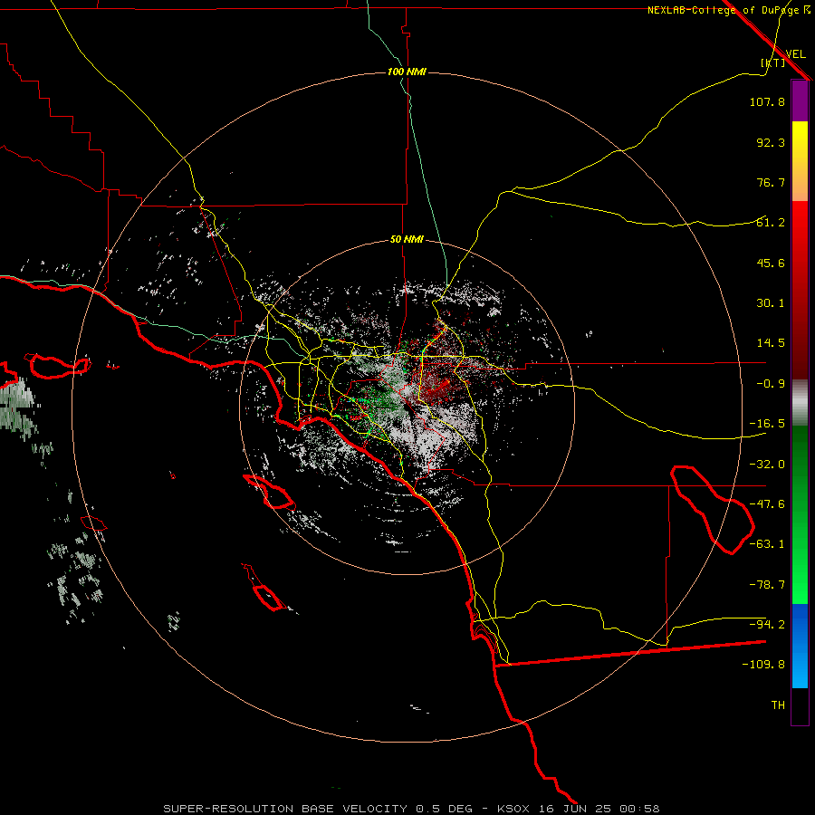
Task: Click the 50 NMI range ring label
Action: 407,240
